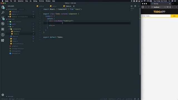
Task: Open the Search view in activity bar
Action: tap(3, 12)
